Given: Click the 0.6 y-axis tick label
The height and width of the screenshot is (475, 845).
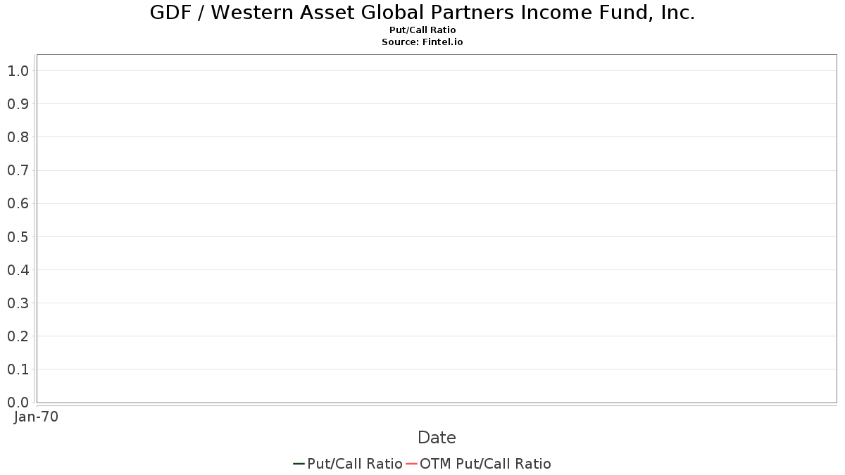Looking at the screenshot, I should click(x=18, y=203).
